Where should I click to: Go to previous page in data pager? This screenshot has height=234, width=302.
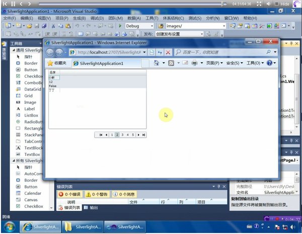tap(106, 135)
